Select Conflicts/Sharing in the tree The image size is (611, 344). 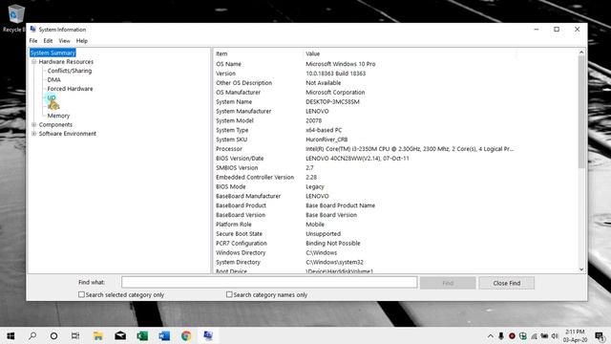[70, 71]
